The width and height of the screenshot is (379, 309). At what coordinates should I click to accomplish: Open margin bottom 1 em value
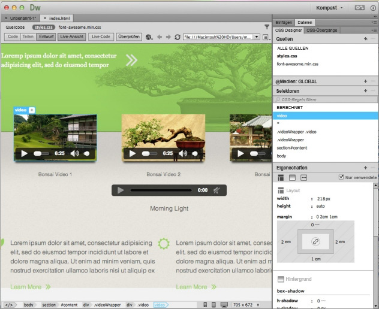[x=315, y=259]
